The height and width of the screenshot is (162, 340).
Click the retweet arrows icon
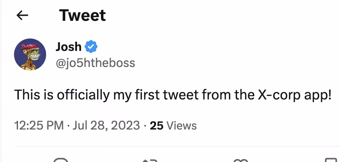tap(150, 160)
